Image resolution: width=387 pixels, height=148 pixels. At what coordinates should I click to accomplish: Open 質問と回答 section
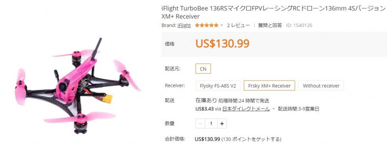pos(270,25)
